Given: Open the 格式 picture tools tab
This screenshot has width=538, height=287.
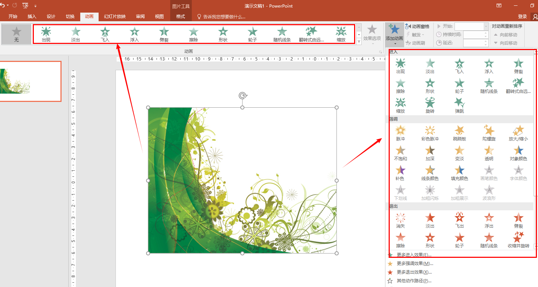Looking at the screenshot, I should click(181, 17).
